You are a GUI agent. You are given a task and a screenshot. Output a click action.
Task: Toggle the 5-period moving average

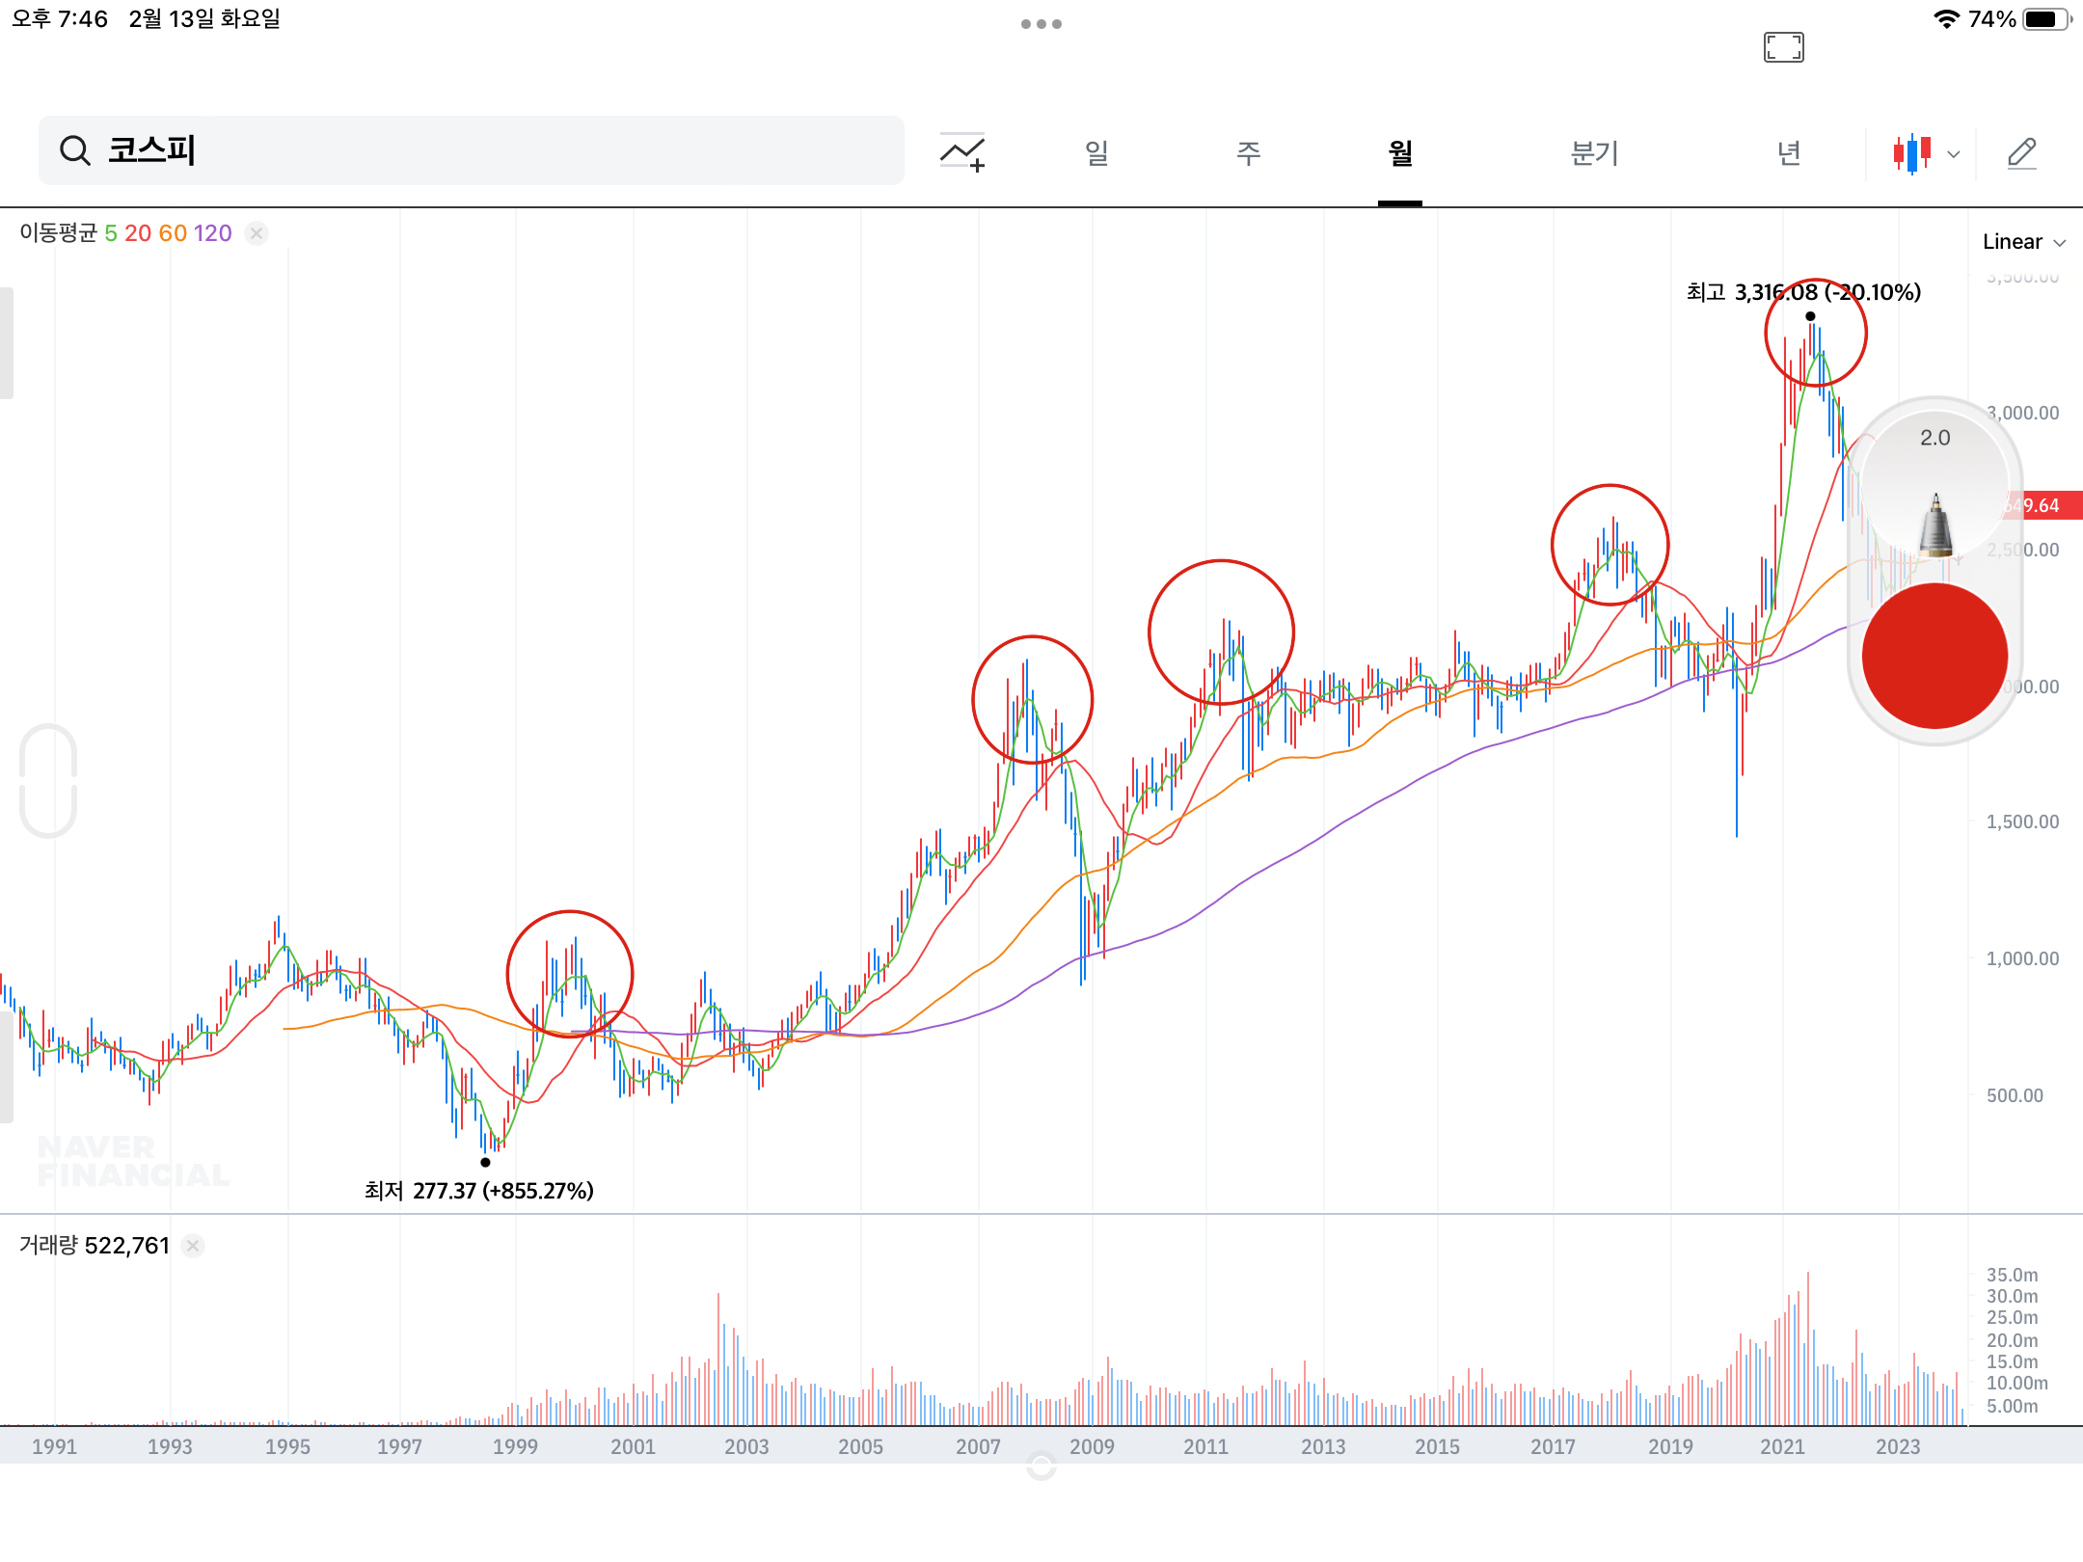(113, 232)
